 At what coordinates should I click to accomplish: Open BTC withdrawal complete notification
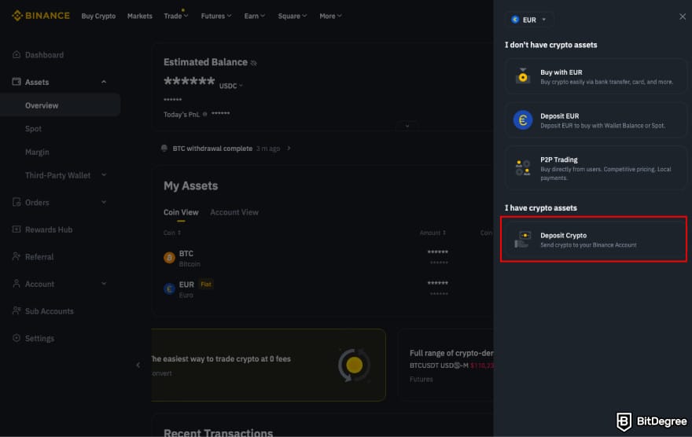point(226,149)
